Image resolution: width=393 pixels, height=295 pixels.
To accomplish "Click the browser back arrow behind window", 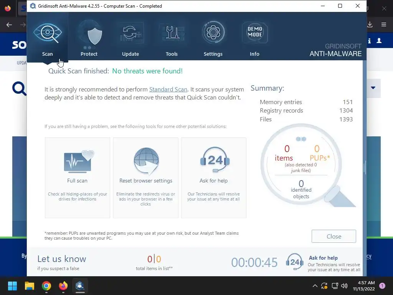I will pos(9,25).
